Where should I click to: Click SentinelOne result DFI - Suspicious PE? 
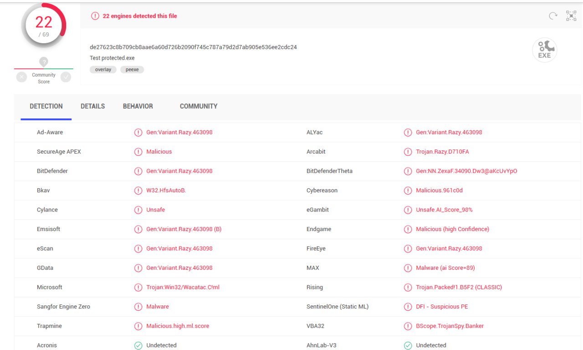(442, 307)
